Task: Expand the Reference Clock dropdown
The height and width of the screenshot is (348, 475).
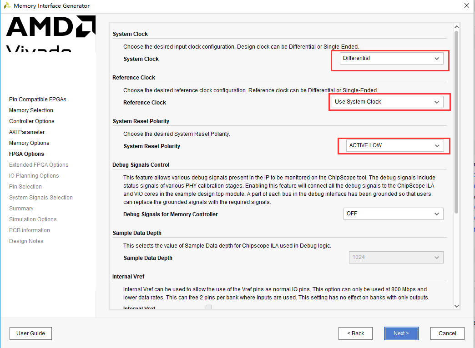Action: (388, 102)
